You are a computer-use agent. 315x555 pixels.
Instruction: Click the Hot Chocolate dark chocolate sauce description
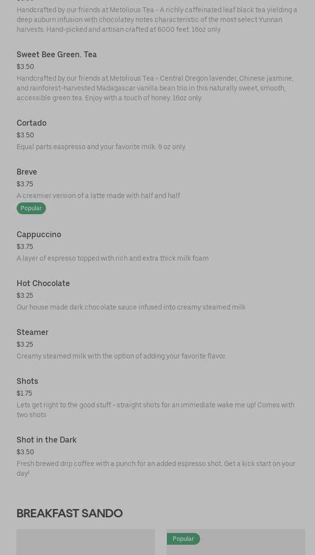131,307
